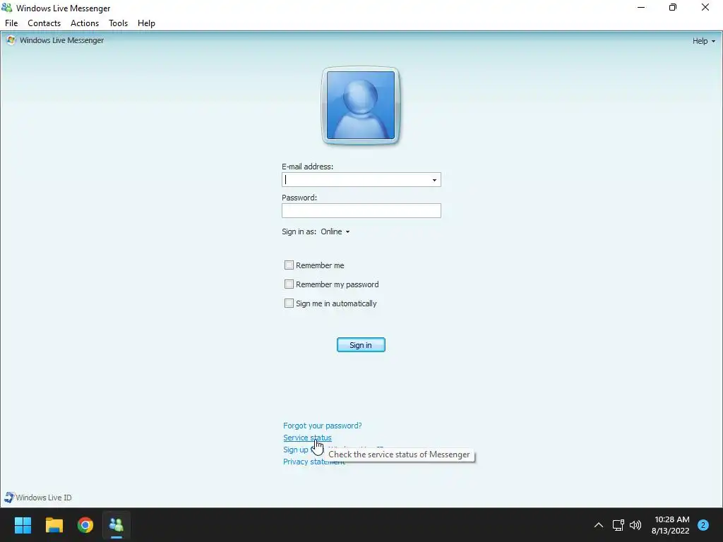
Task: Open volume control tray icon
Action: point(635,525)
